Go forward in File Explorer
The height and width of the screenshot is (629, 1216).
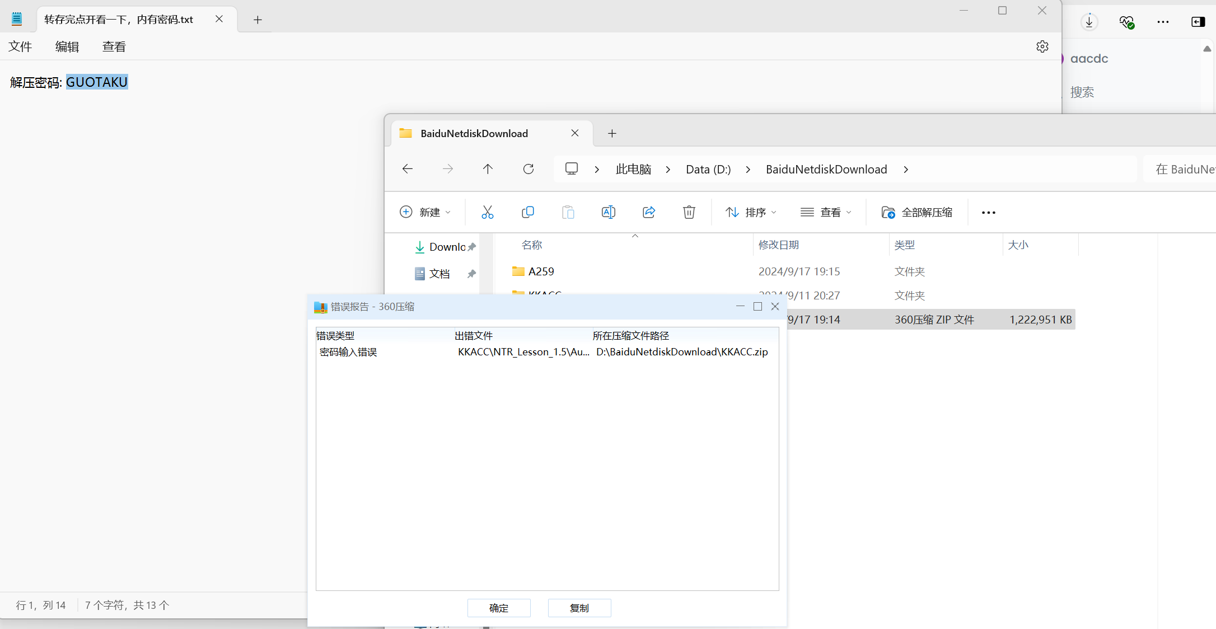[x=448, y=169]
